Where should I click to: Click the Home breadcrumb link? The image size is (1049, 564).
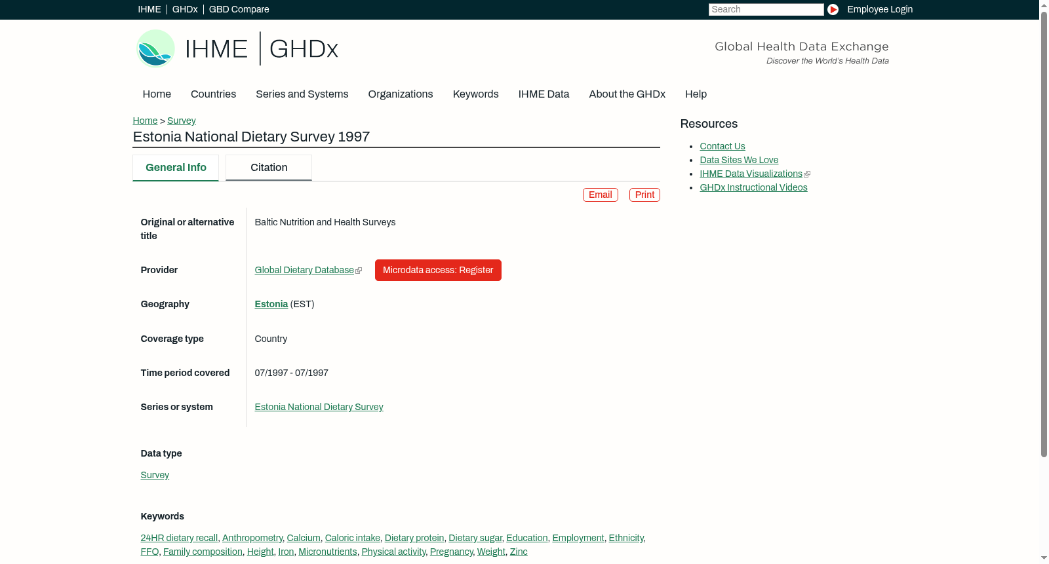[x=145, y=121]
